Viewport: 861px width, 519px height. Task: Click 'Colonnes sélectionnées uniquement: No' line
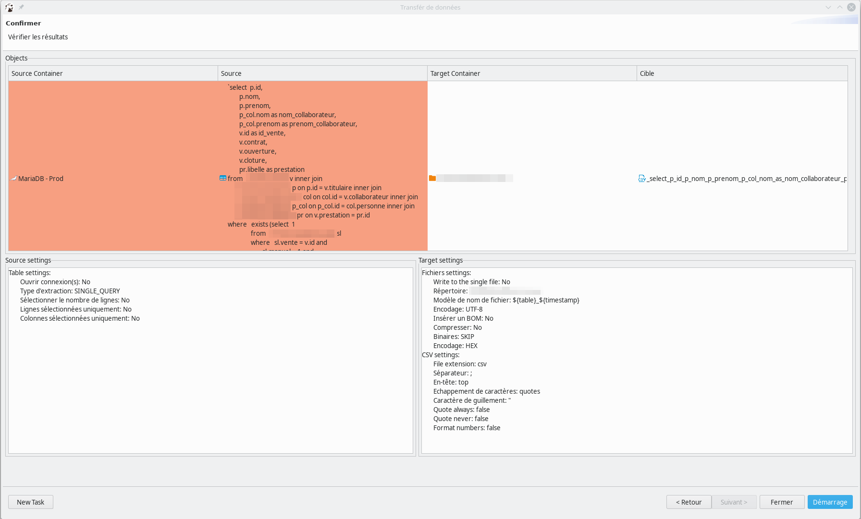pos(80,318)
